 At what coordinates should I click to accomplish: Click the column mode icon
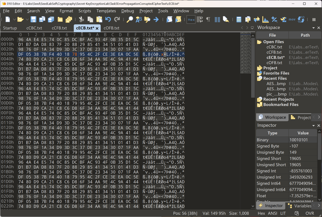tap(217, 19)
